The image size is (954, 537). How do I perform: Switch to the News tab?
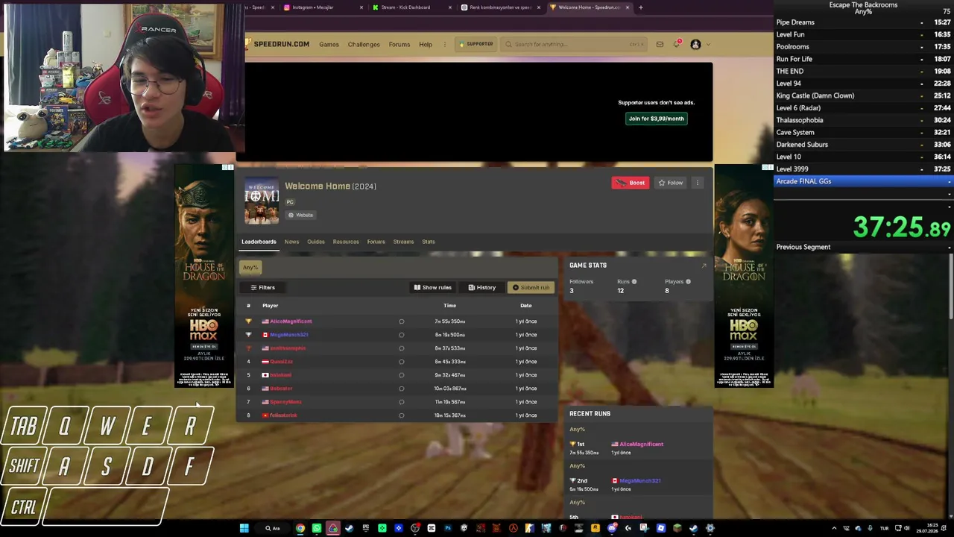[291, 242]
